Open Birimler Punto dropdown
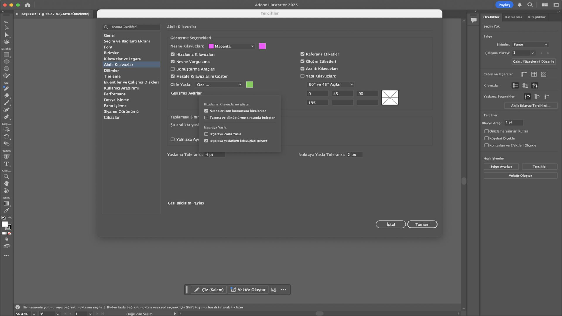 click(530, 44)
